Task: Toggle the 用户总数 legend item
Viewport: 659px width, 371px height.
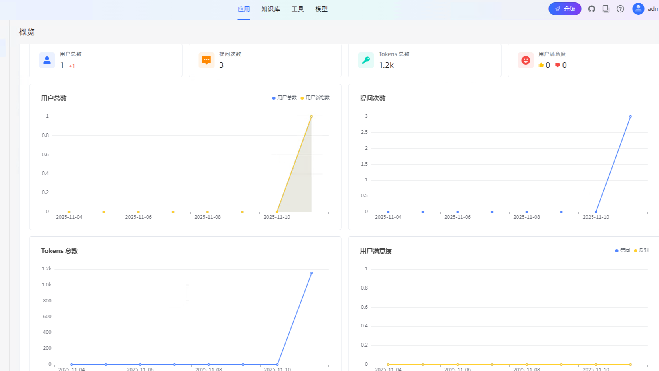Action: pos(285,97)
